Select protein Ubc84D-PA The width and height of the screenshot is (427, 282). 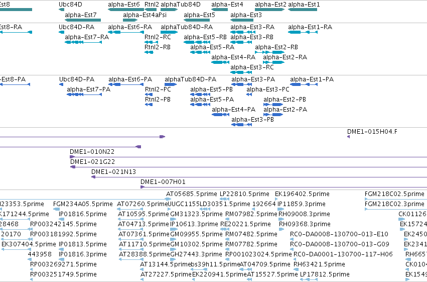[77, 79]
